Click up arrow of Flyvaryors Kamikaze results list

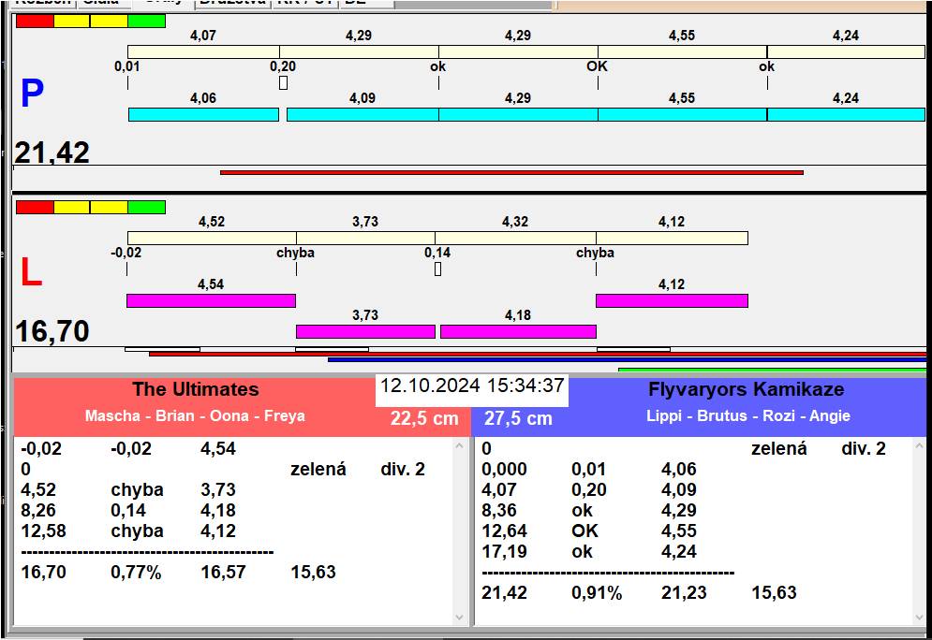point(920,444)
